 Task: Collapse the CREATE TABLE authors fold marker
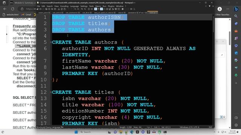[x=51, y=42]
